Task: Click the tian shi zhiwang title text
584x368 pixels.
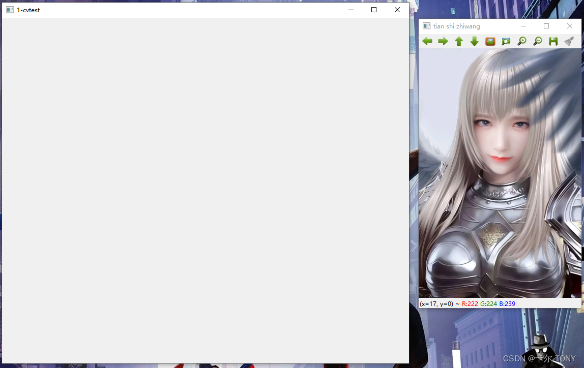Action: click(457, 26)
